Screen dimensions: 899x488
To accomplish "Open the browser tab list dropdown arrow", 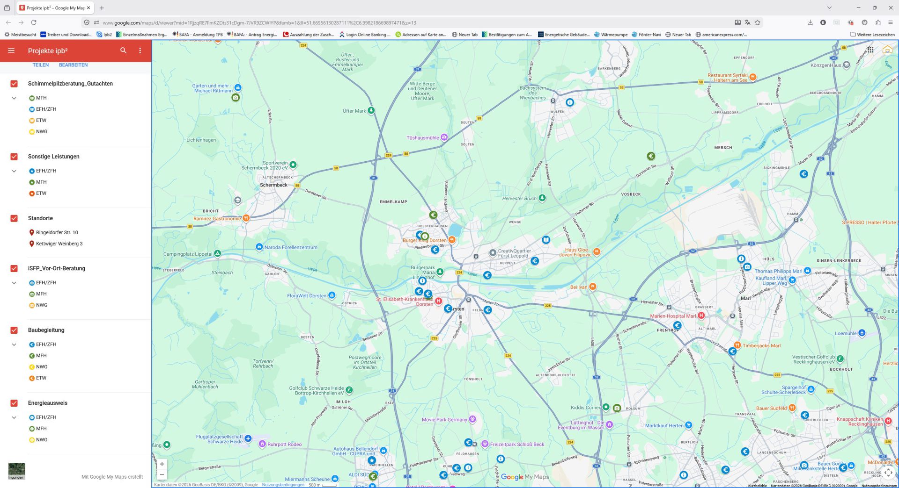I will pyautogui.click(x=829, y=7).
